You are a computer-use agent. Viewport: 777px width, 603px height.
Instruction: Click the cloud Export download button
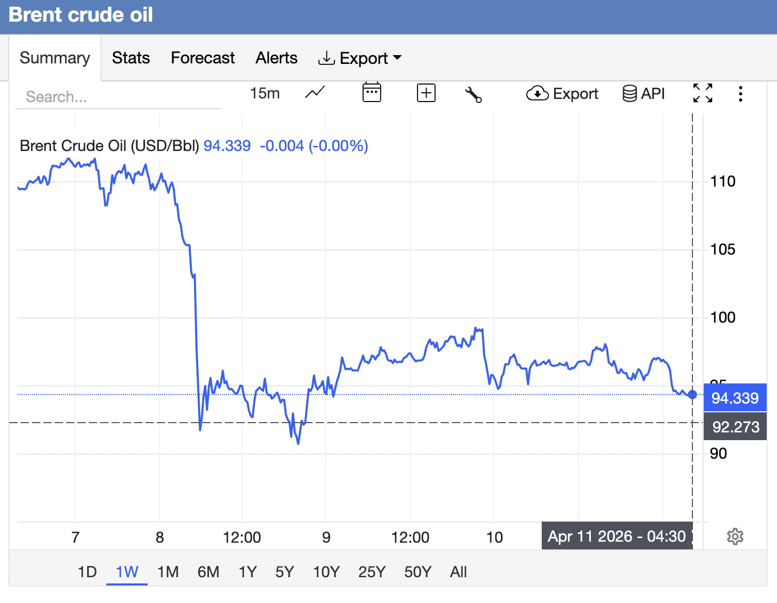pos(562,94)
